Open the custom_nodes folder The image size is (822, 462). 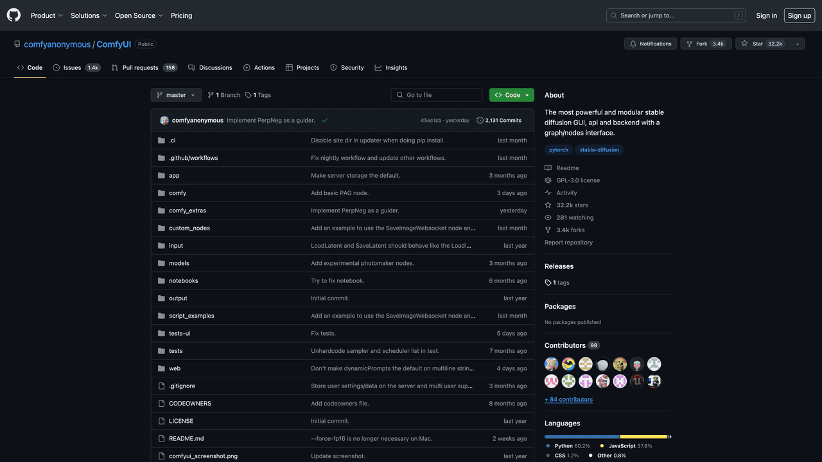pos(189,228)
